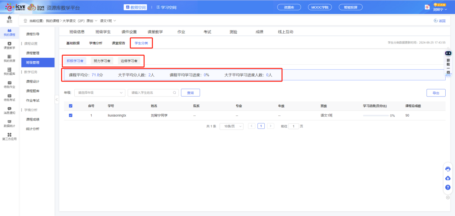Open the 10条/页 page size dropdown

pos(231,126)
